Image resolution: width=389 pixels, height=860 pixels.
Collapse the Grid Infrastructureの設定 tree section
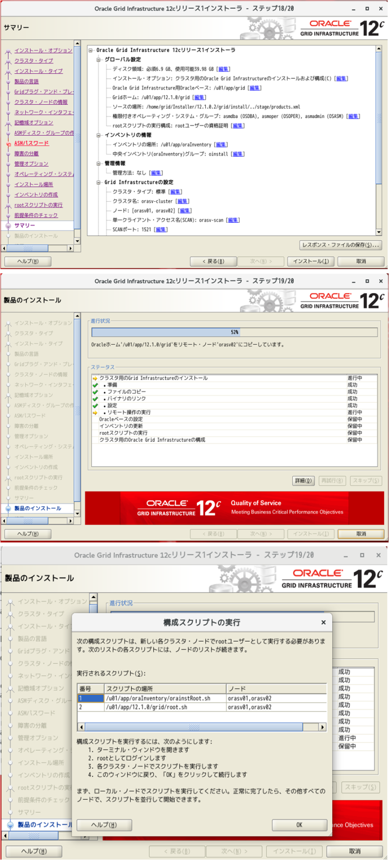coord(99,182)
